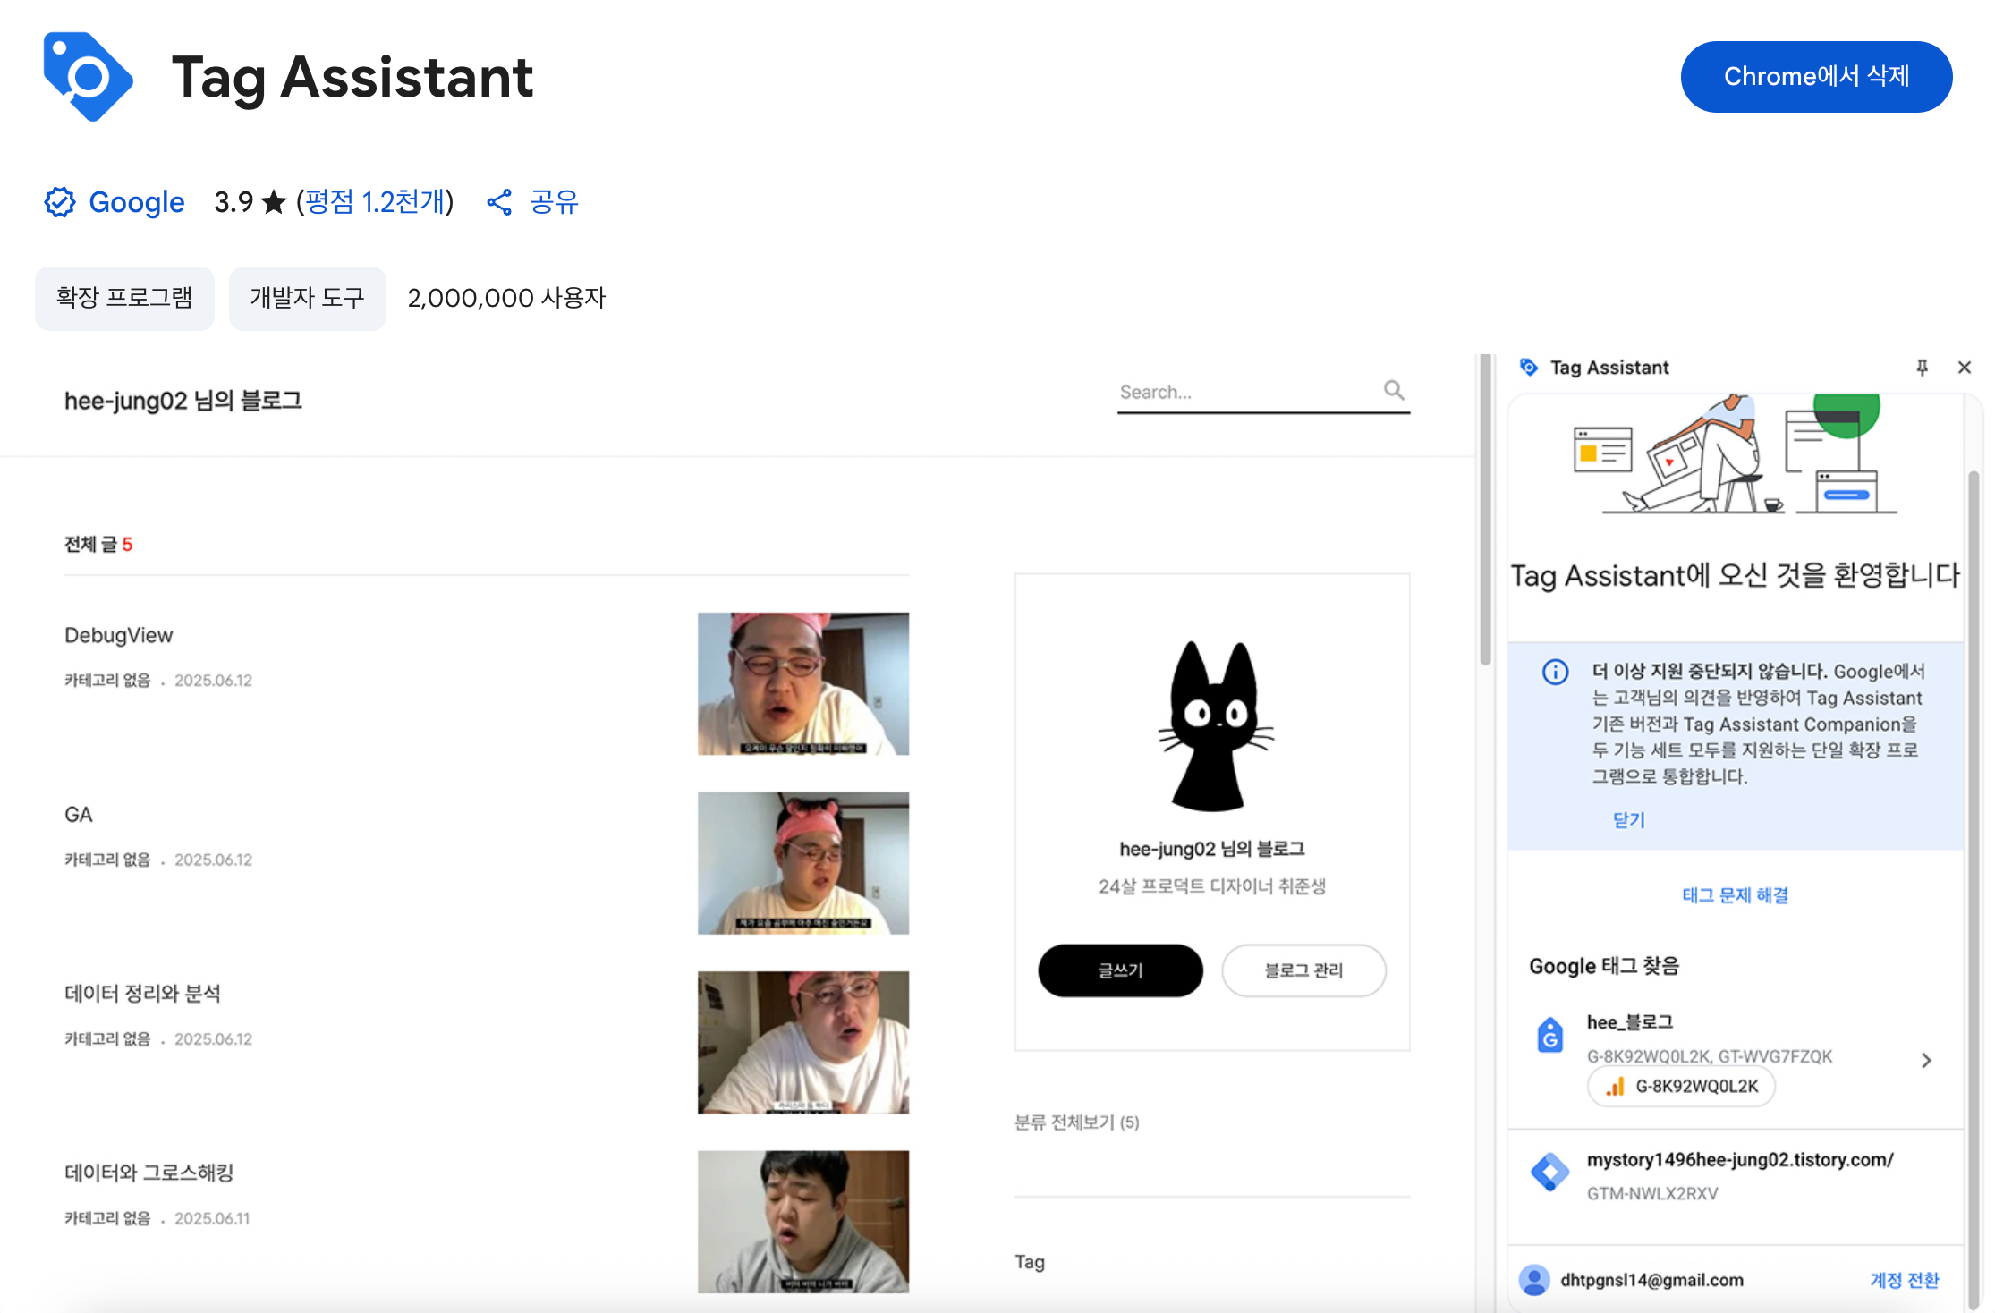Click the share icon next to 공유
This screenshot has height=1313, width=1995.
pyautogui.click(x=499, y=202)
